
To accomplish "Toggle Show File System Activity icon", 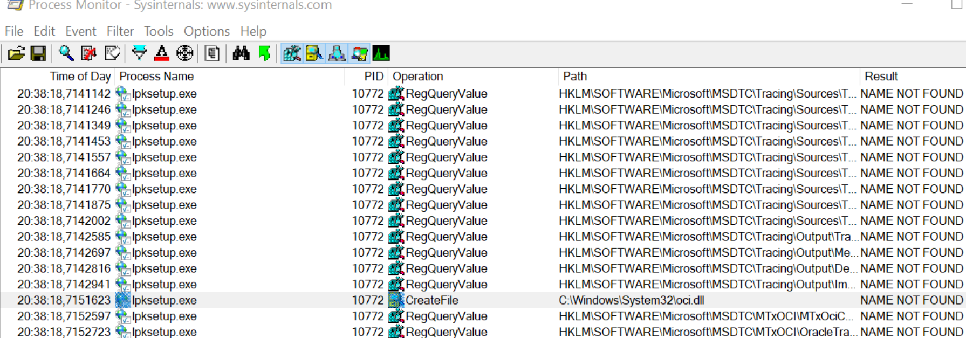I will tap(314, 53).
